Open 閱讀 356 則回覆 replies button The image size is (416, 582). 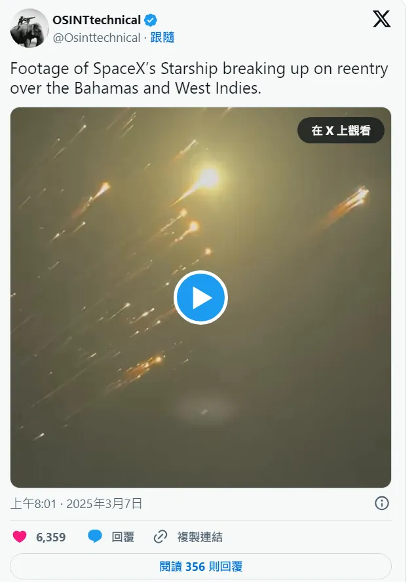200,566
